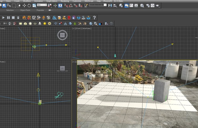198x128 pixels.
Task: Open the Animation menu
Action: click(38, 1)
